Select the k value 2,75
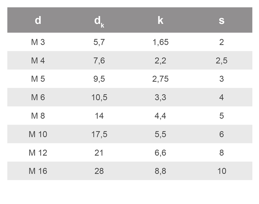Image resolution: width=259 pixels, height=204 pixels. pyautogui.click(x=160, y=79)
